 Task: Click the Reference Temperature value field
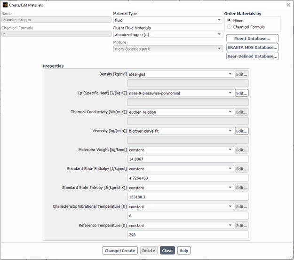point(188,235)
